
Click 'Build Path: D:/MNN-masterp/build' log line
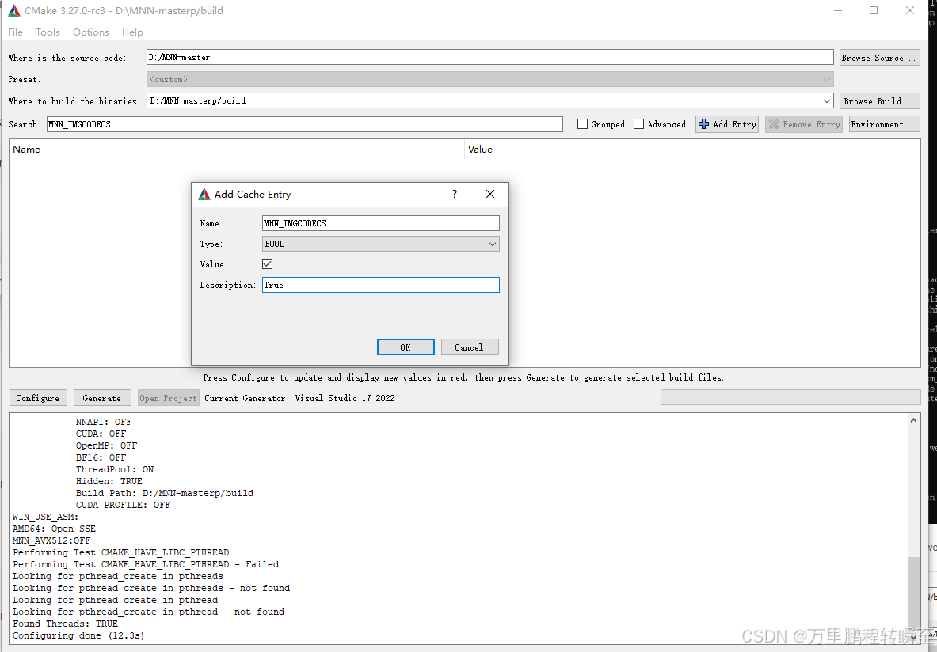click(x=165, y=493)
